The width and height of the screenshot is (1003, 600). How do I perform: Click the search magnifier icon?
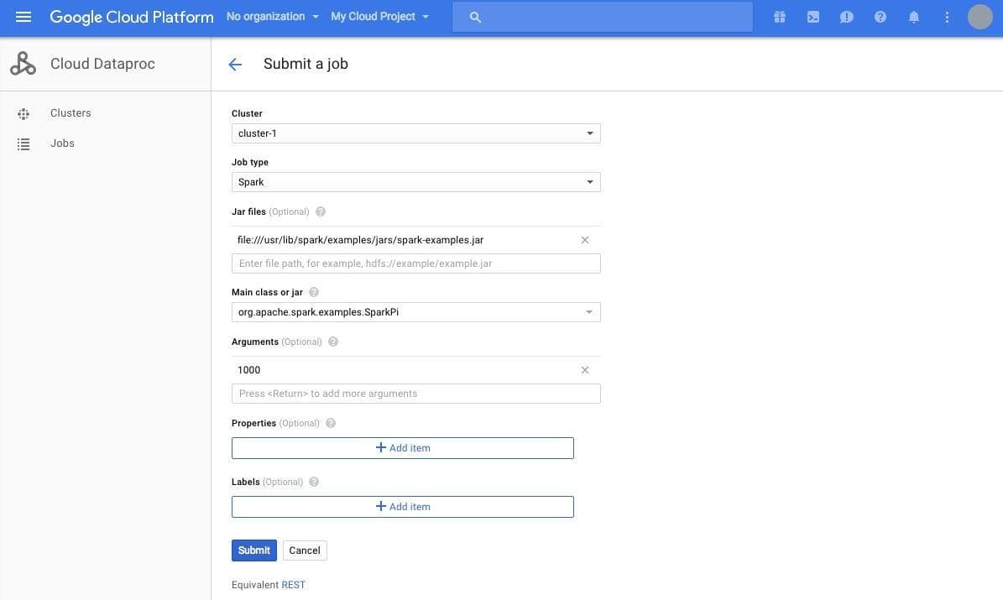click(x=475, y=18)
